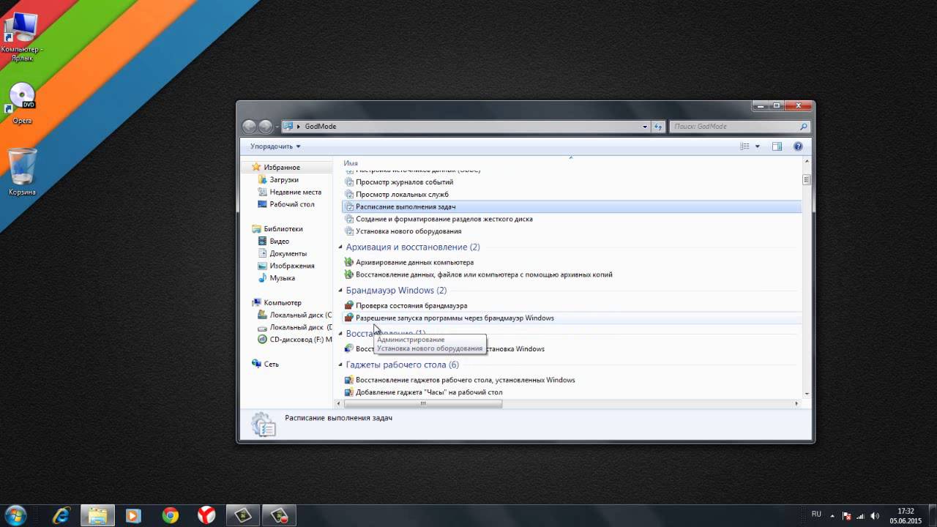Viewport: 937px width, 527px height.
Task: Open the Видео library icon
Action: [263, 241]
